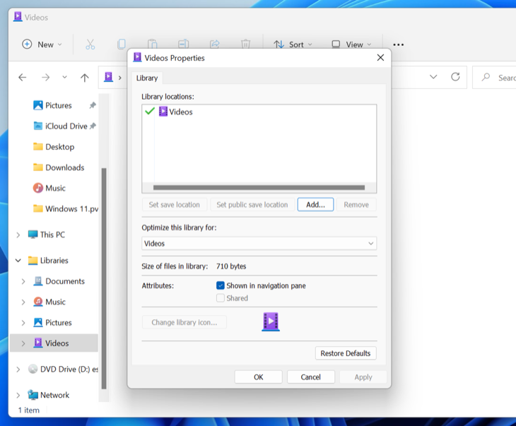This screenshot has width=516, height=426.
Task: Uncheck Shown in navigation pane
Action: (221, 285)
